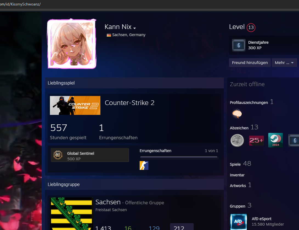
Task: Open the 25+ games collector badge
Action: click(x=256, y=140)
